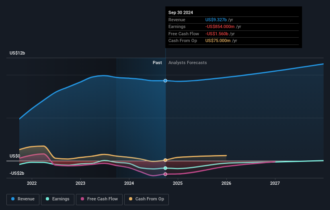Click the orange dot beside the Cash From Op legend

click(x=130, y=199)
